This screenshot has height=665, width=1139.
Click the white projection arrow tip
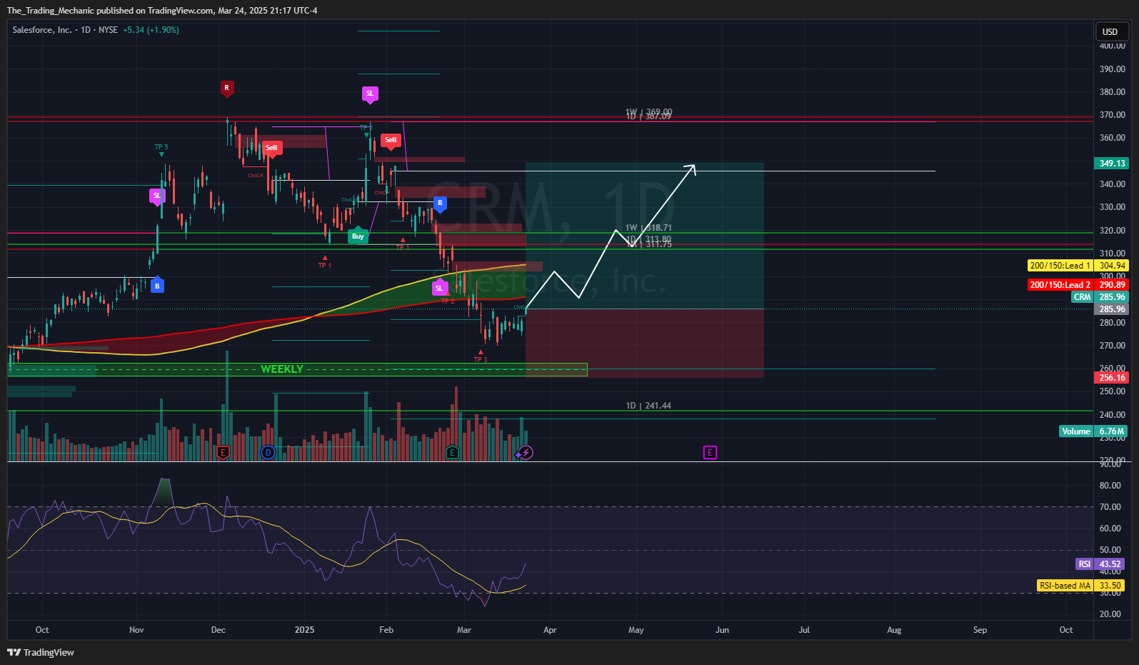pyautogui.click(x=693, y=167)
